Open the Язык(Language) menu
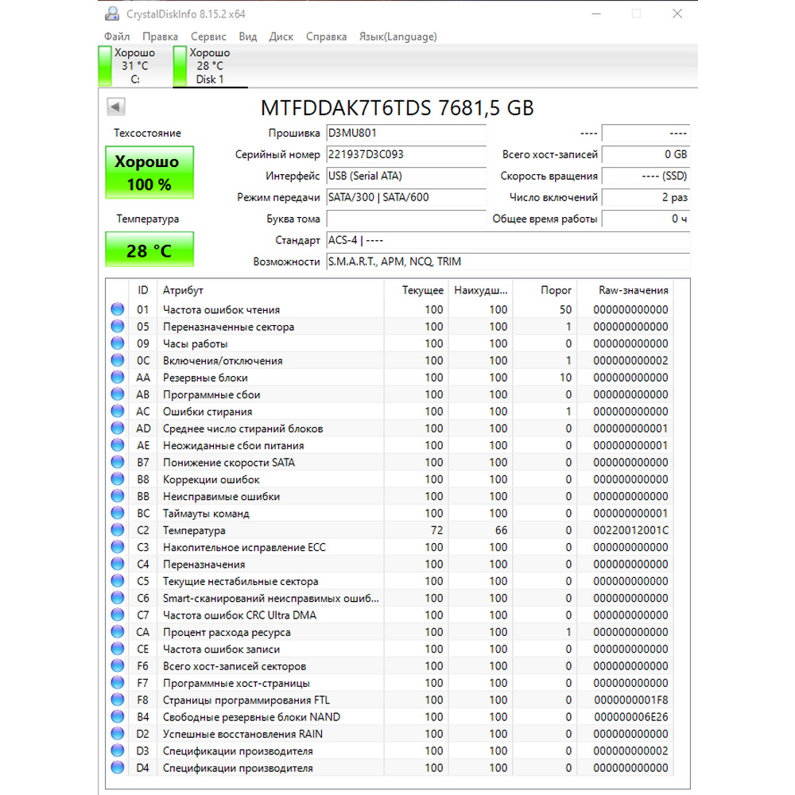Image resolution: width=795 pixels, height=795 pixels. click(x=398, y=37)
